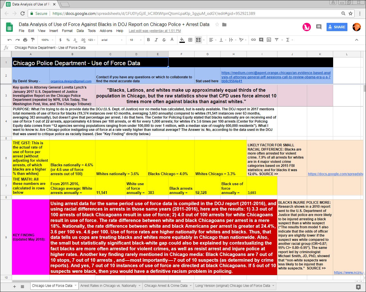Increase decimal places button
Viewport: 366px width, 292px height.
click(83, 40)
